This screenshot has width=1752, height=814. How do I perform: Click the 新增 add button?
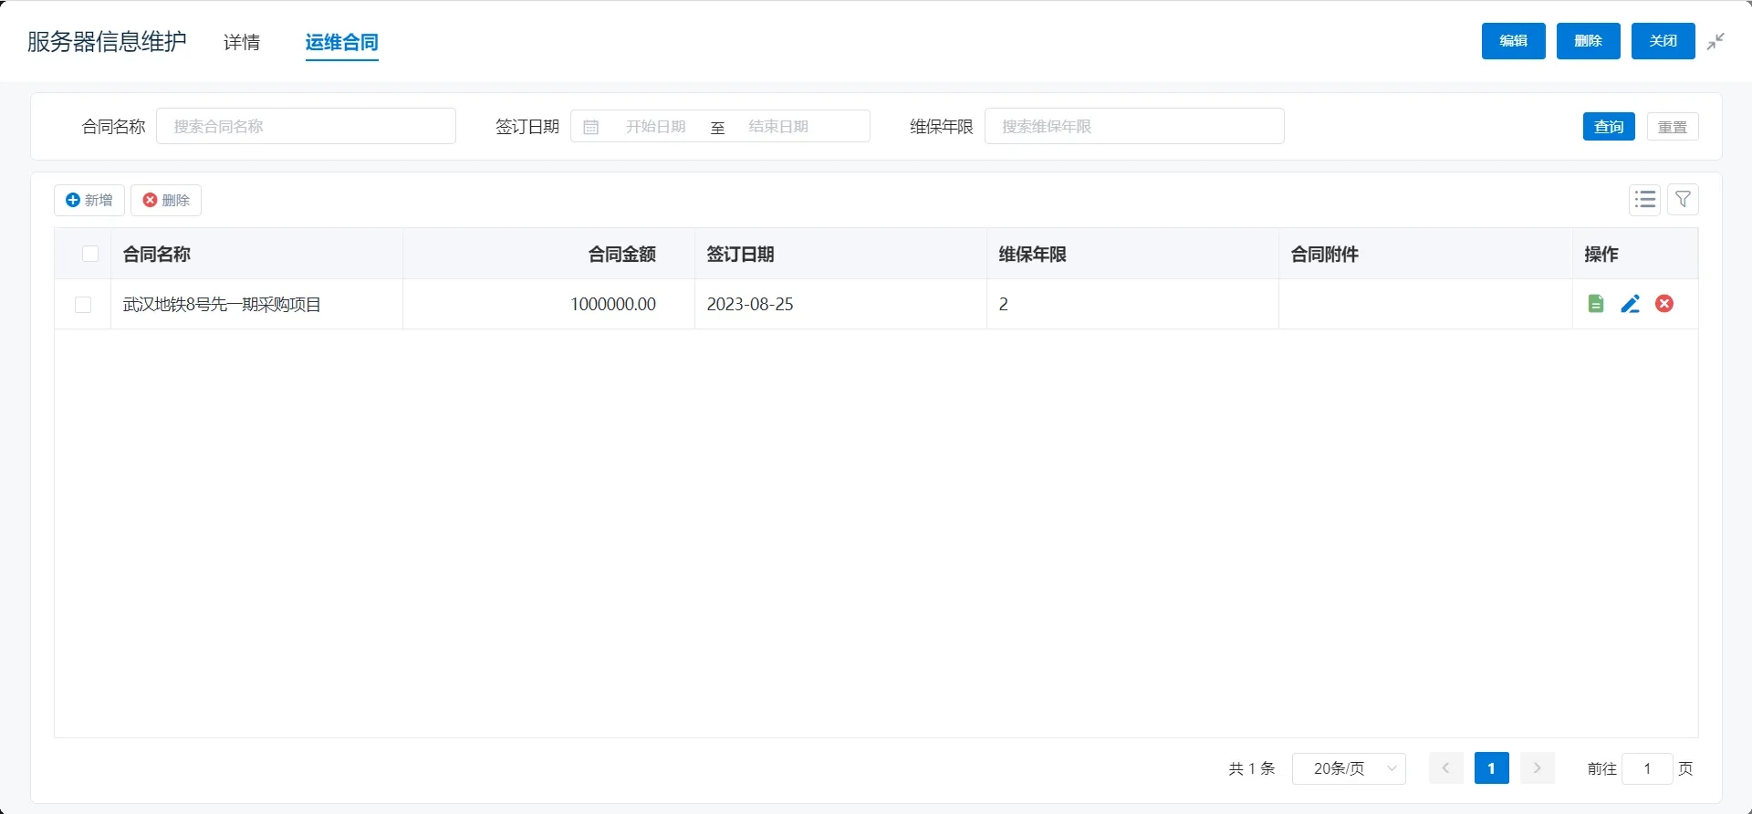pyautogui.click(x=89, y=201)
